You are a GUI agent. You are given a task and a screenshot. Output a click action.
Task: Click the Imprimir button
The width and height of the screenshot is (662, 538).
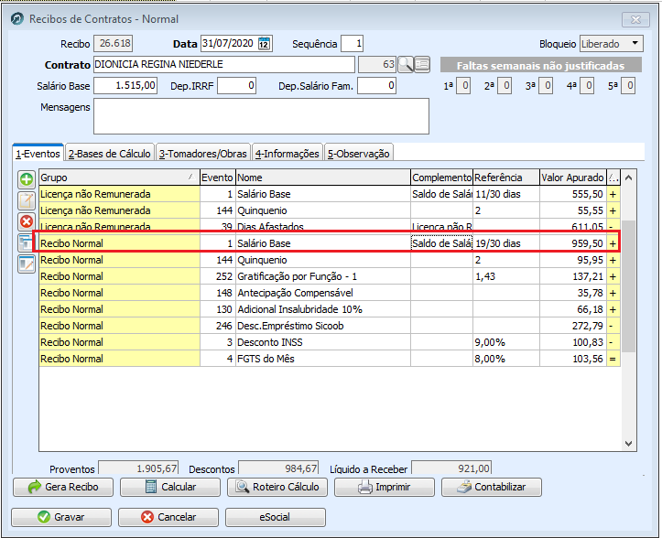click(x=385, y=487)
